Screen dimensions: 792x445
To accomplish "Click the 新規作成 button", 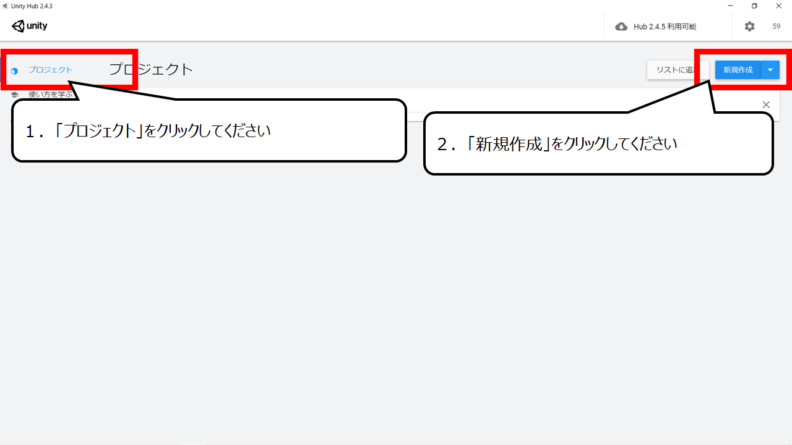I will [x=738, y=70].
